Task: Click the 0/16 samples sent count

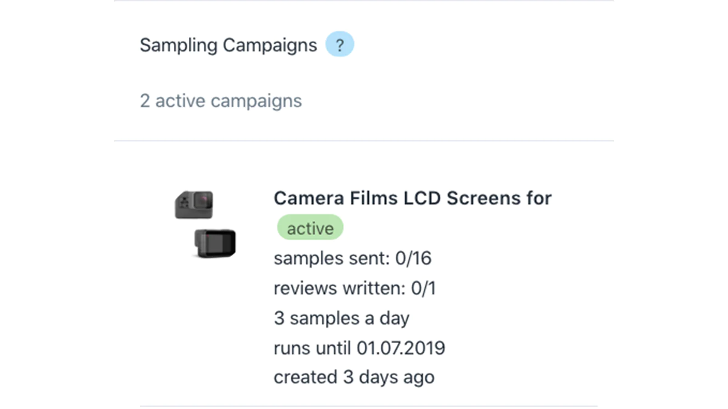Action: tap(413, 258)
